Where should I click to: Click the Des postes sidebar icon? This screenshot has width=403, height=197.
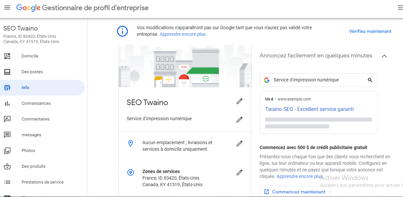coord(7,72)
